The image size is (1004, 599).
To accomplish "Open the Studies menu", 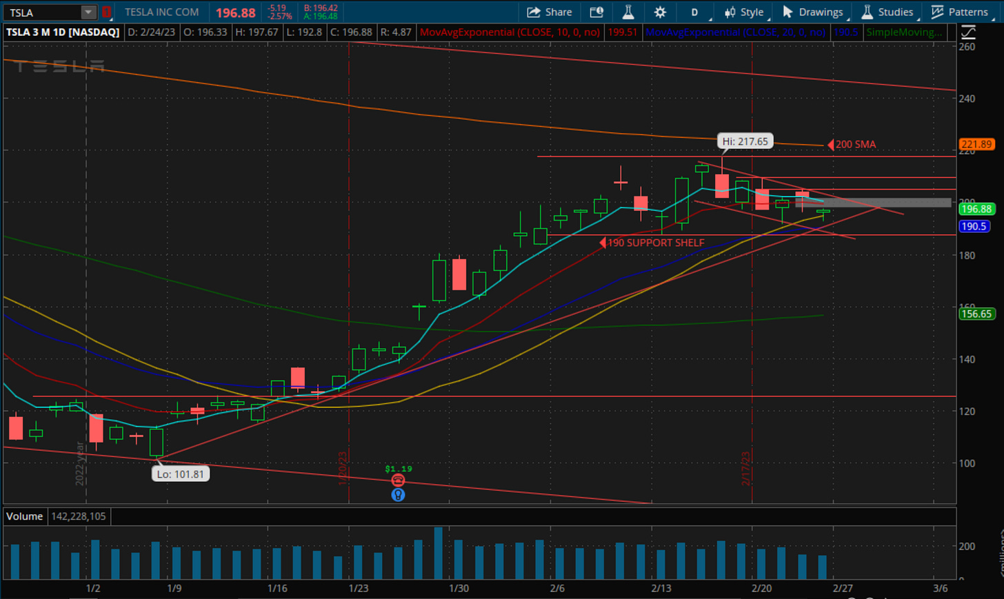I will pyautogui.click(x=888, y=12).
